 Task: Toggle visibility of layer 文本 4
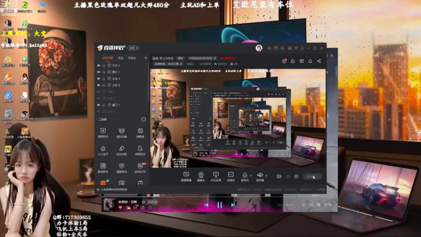pos(98,78)
